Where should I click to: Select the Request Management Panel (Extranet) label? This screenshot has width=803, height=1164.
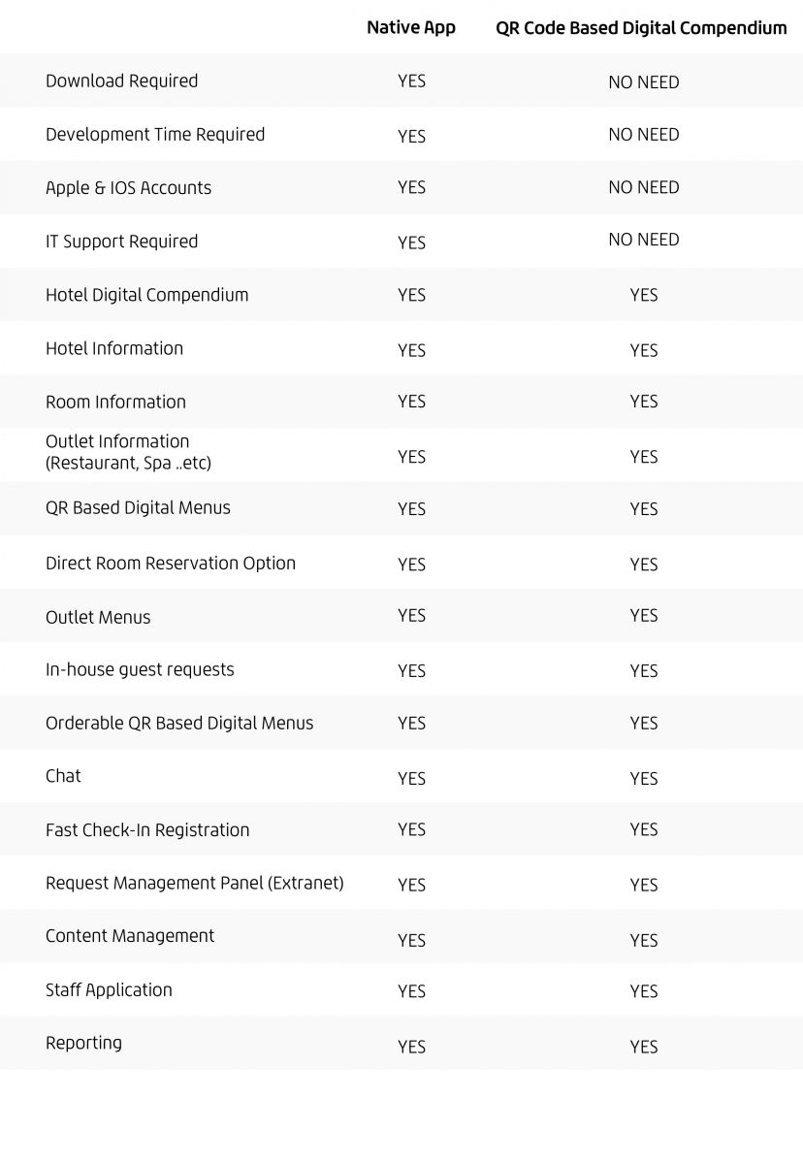pos(194,884)
